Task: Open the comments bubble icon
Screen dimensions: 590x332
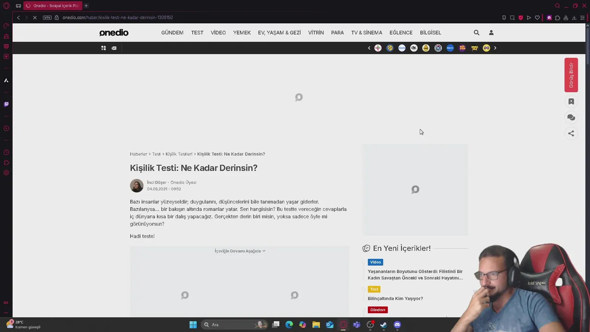Action: coord(571,118)
